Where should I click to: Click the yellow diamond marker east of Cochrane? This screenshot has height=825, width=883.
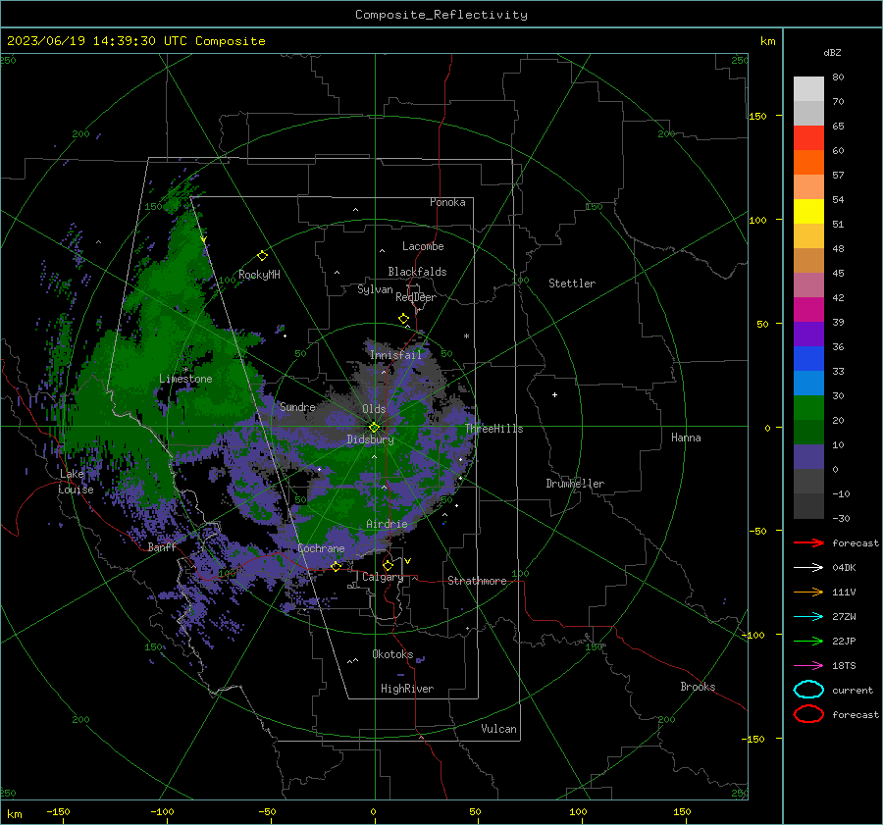coord(337,566)
